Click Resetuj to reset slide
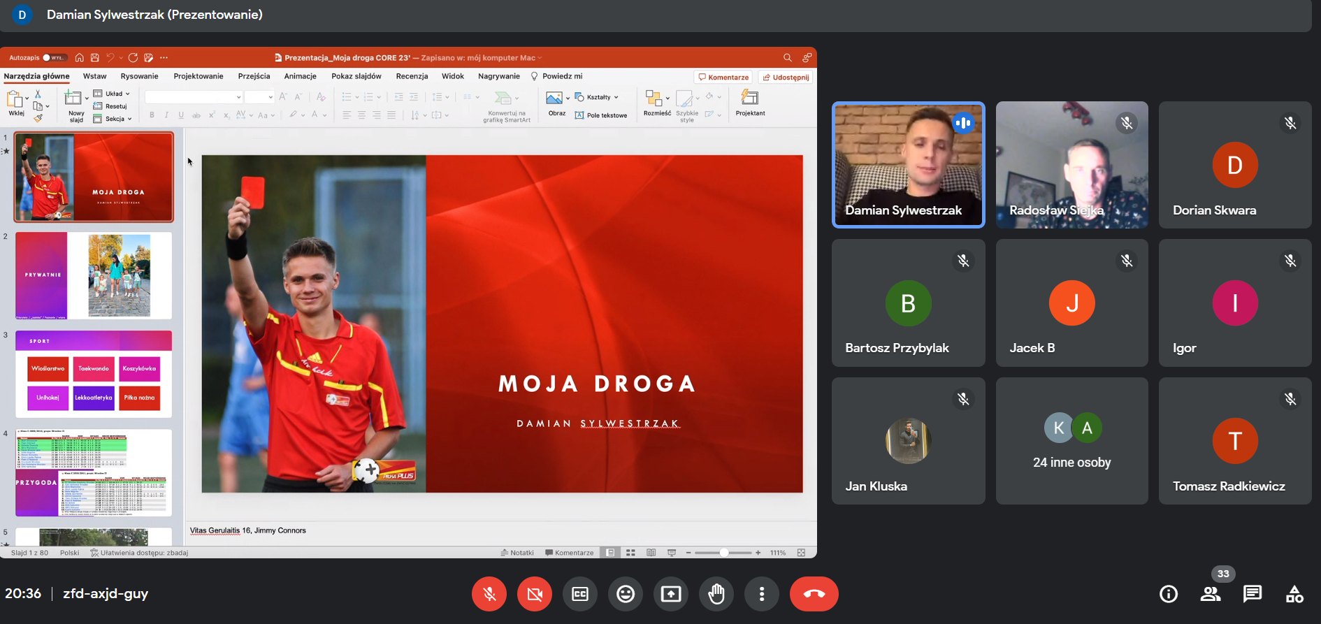The height and width of the screenshot is (624, 1321). point(110,106)
